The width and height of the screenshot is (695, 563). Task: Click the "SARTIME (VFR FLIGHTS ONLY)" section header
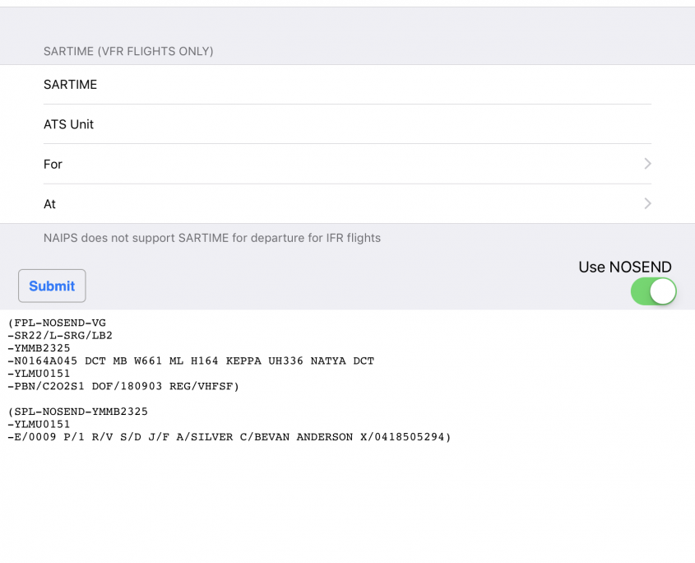pos(128,52)
